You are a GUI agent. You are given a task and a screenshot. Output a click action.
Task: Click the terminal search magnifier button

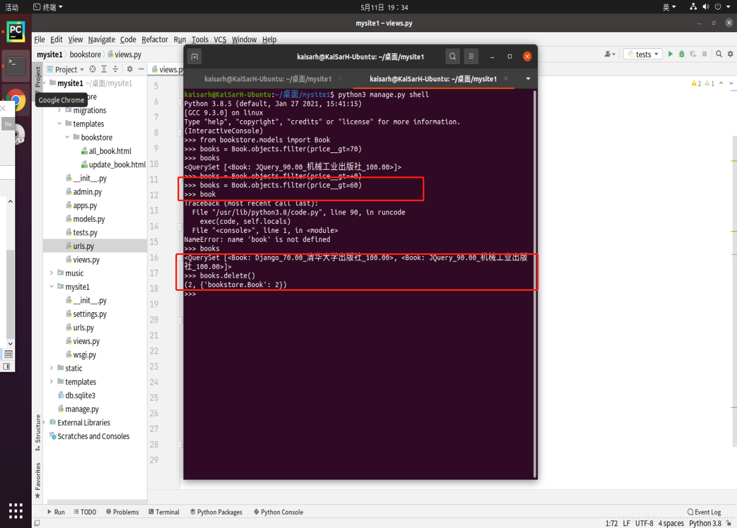[453, 56]
